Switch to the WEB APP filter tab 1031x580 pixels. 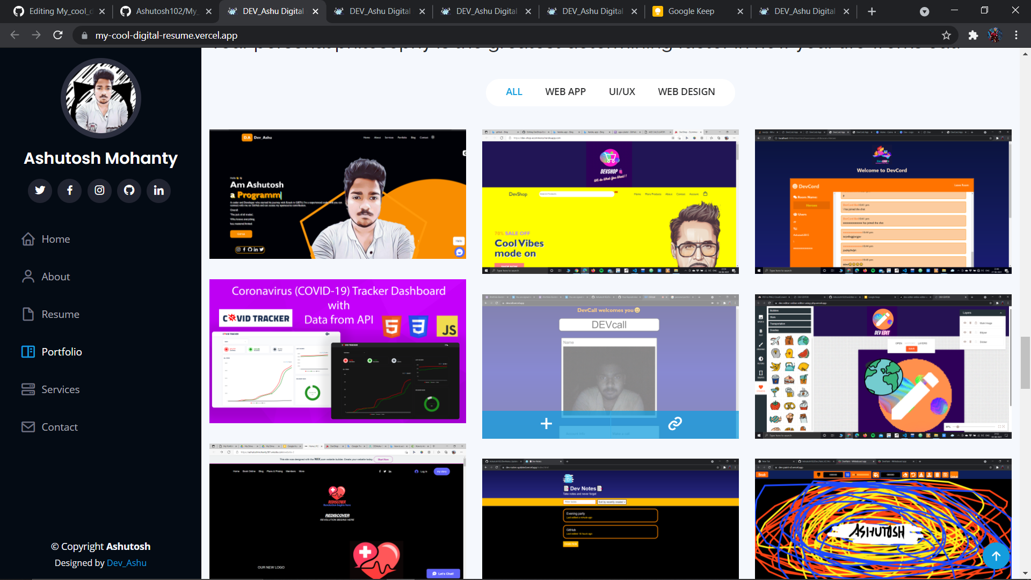[565, 92]
